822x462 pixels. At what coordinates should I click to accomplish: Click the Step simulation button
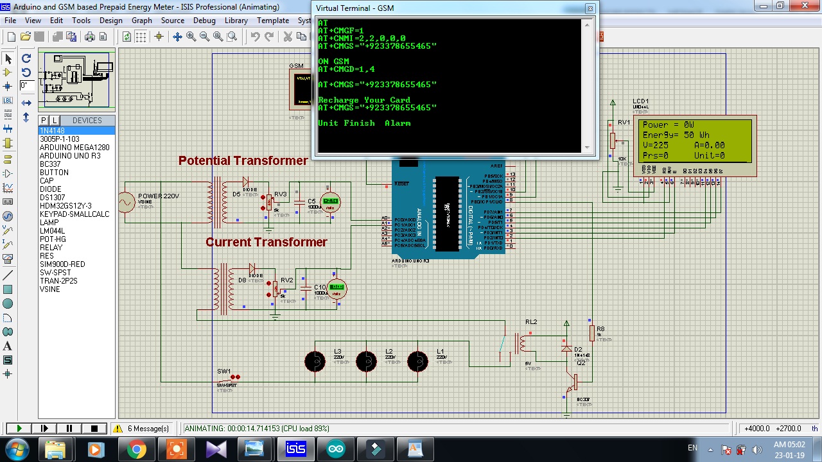click(44, 428)
